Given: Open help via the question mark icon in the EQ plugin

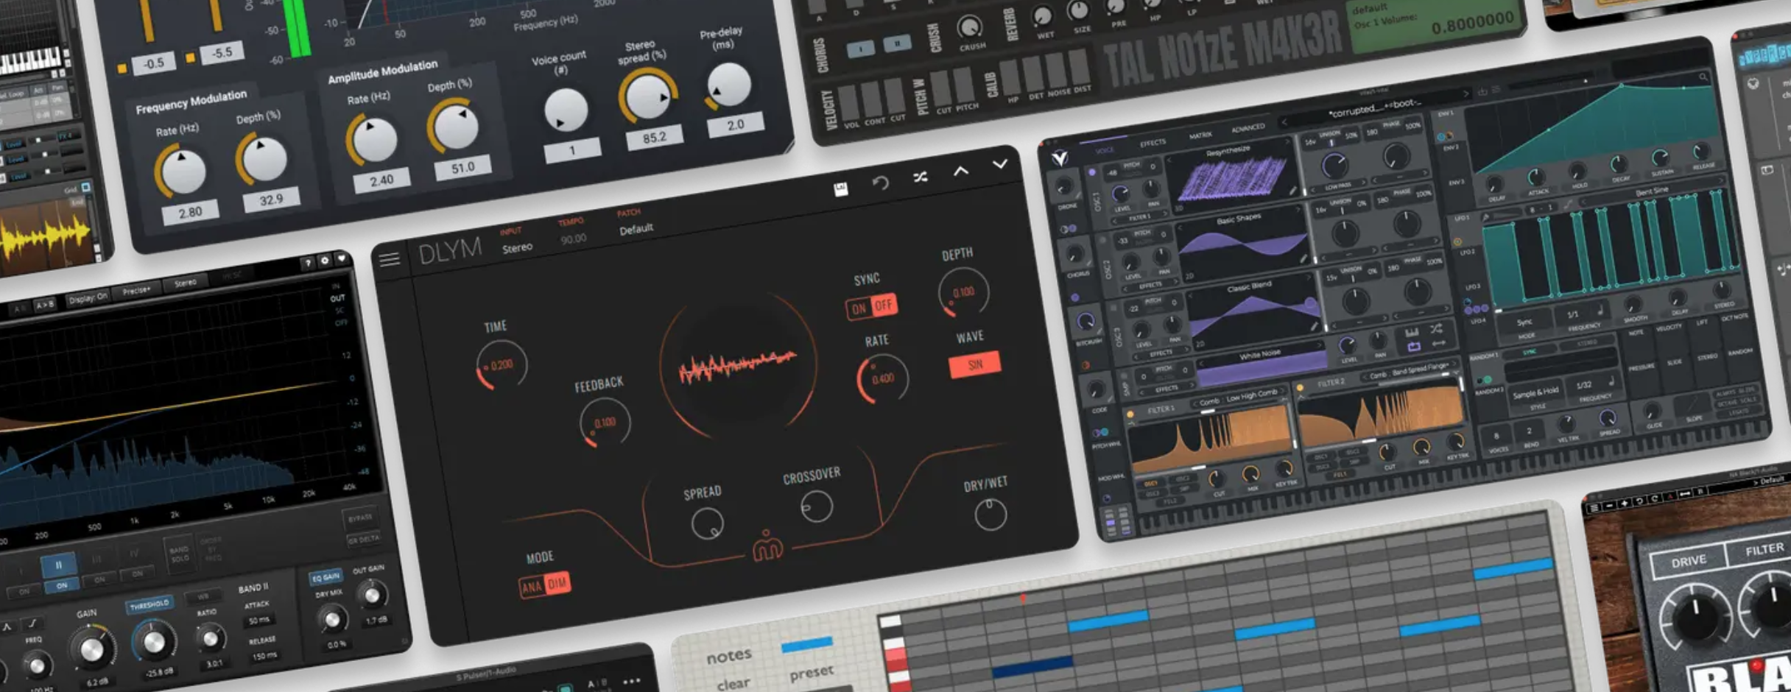Looking at the screenshot, I should [307, 263].
